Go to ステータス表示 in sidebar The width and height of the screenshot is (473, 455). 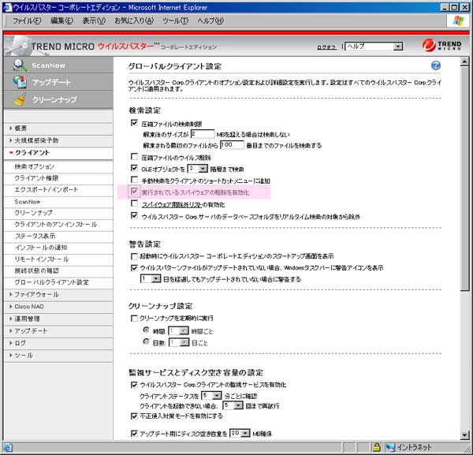(x=35, y=236)
